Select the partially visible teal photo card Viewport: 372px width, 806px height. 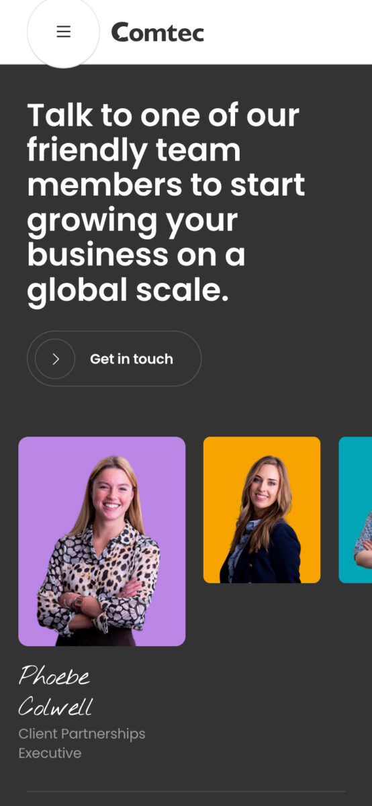pos(355,510)
